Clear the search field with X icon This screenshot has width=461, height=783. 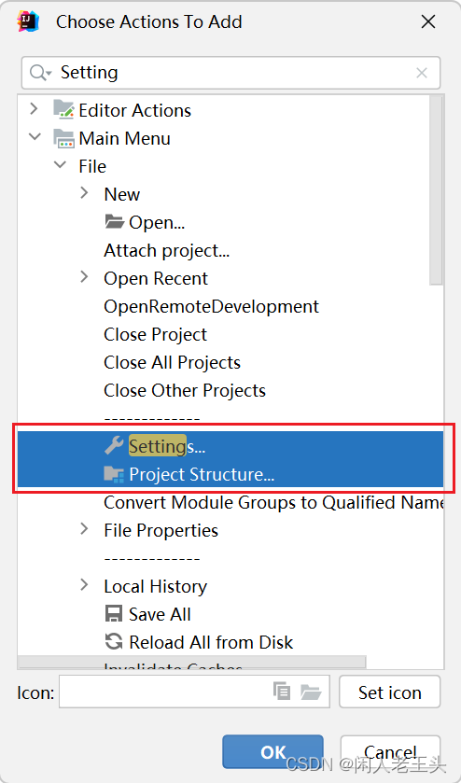click(x=422, y=73)
